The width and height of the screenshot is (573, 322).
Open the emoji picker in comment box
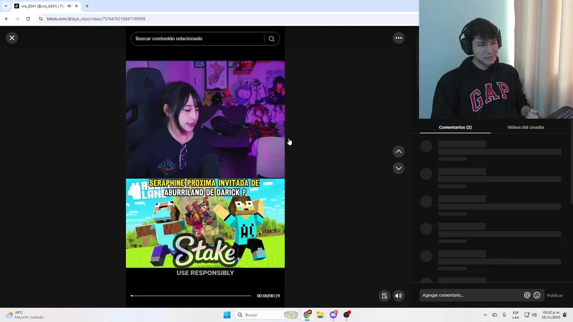point(537,295)
